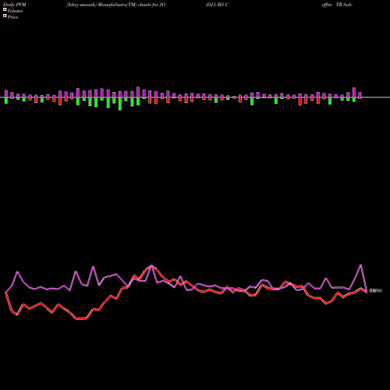Select the 'Price' legend label
The image size is (390, 390).
(x=12, y=17)
